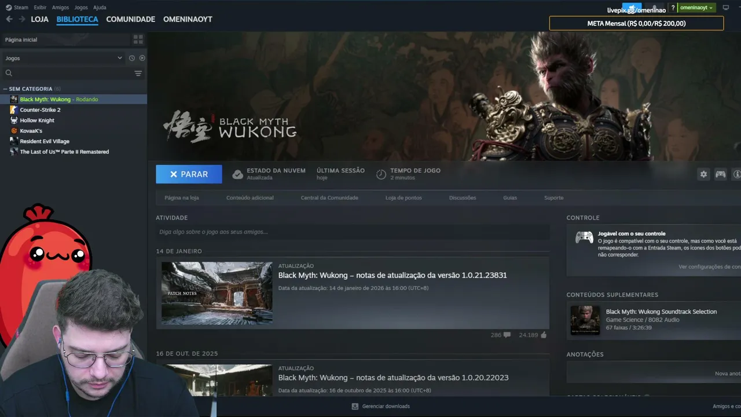Screen dimensions: 741x417
Task: Open the Jogos menu in menu bar
Action: 81,8
